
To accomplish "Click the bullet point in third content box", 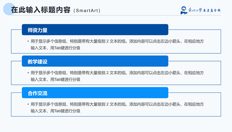I will point(28,104).
